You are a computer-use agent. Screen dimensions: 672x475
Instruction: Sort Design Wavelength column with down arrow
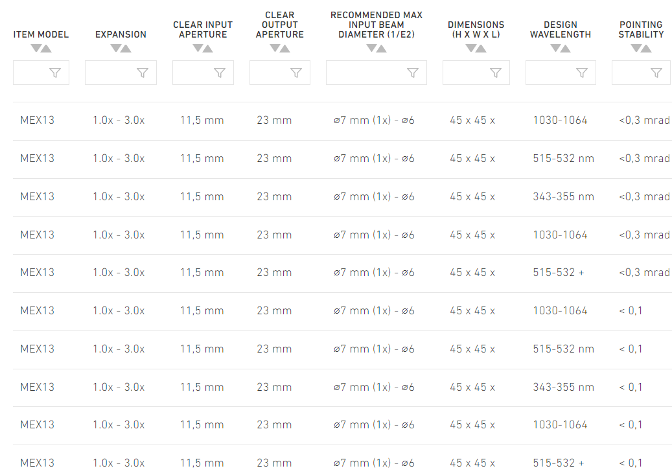click(555, 48)
